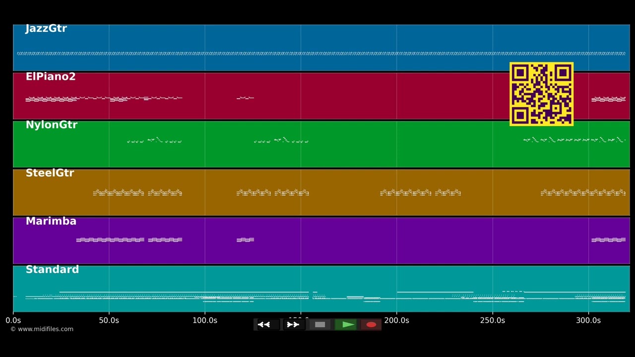Screen dimensions: 635x357
Task: Click the yellow QR code image
Action: (542, 94)
